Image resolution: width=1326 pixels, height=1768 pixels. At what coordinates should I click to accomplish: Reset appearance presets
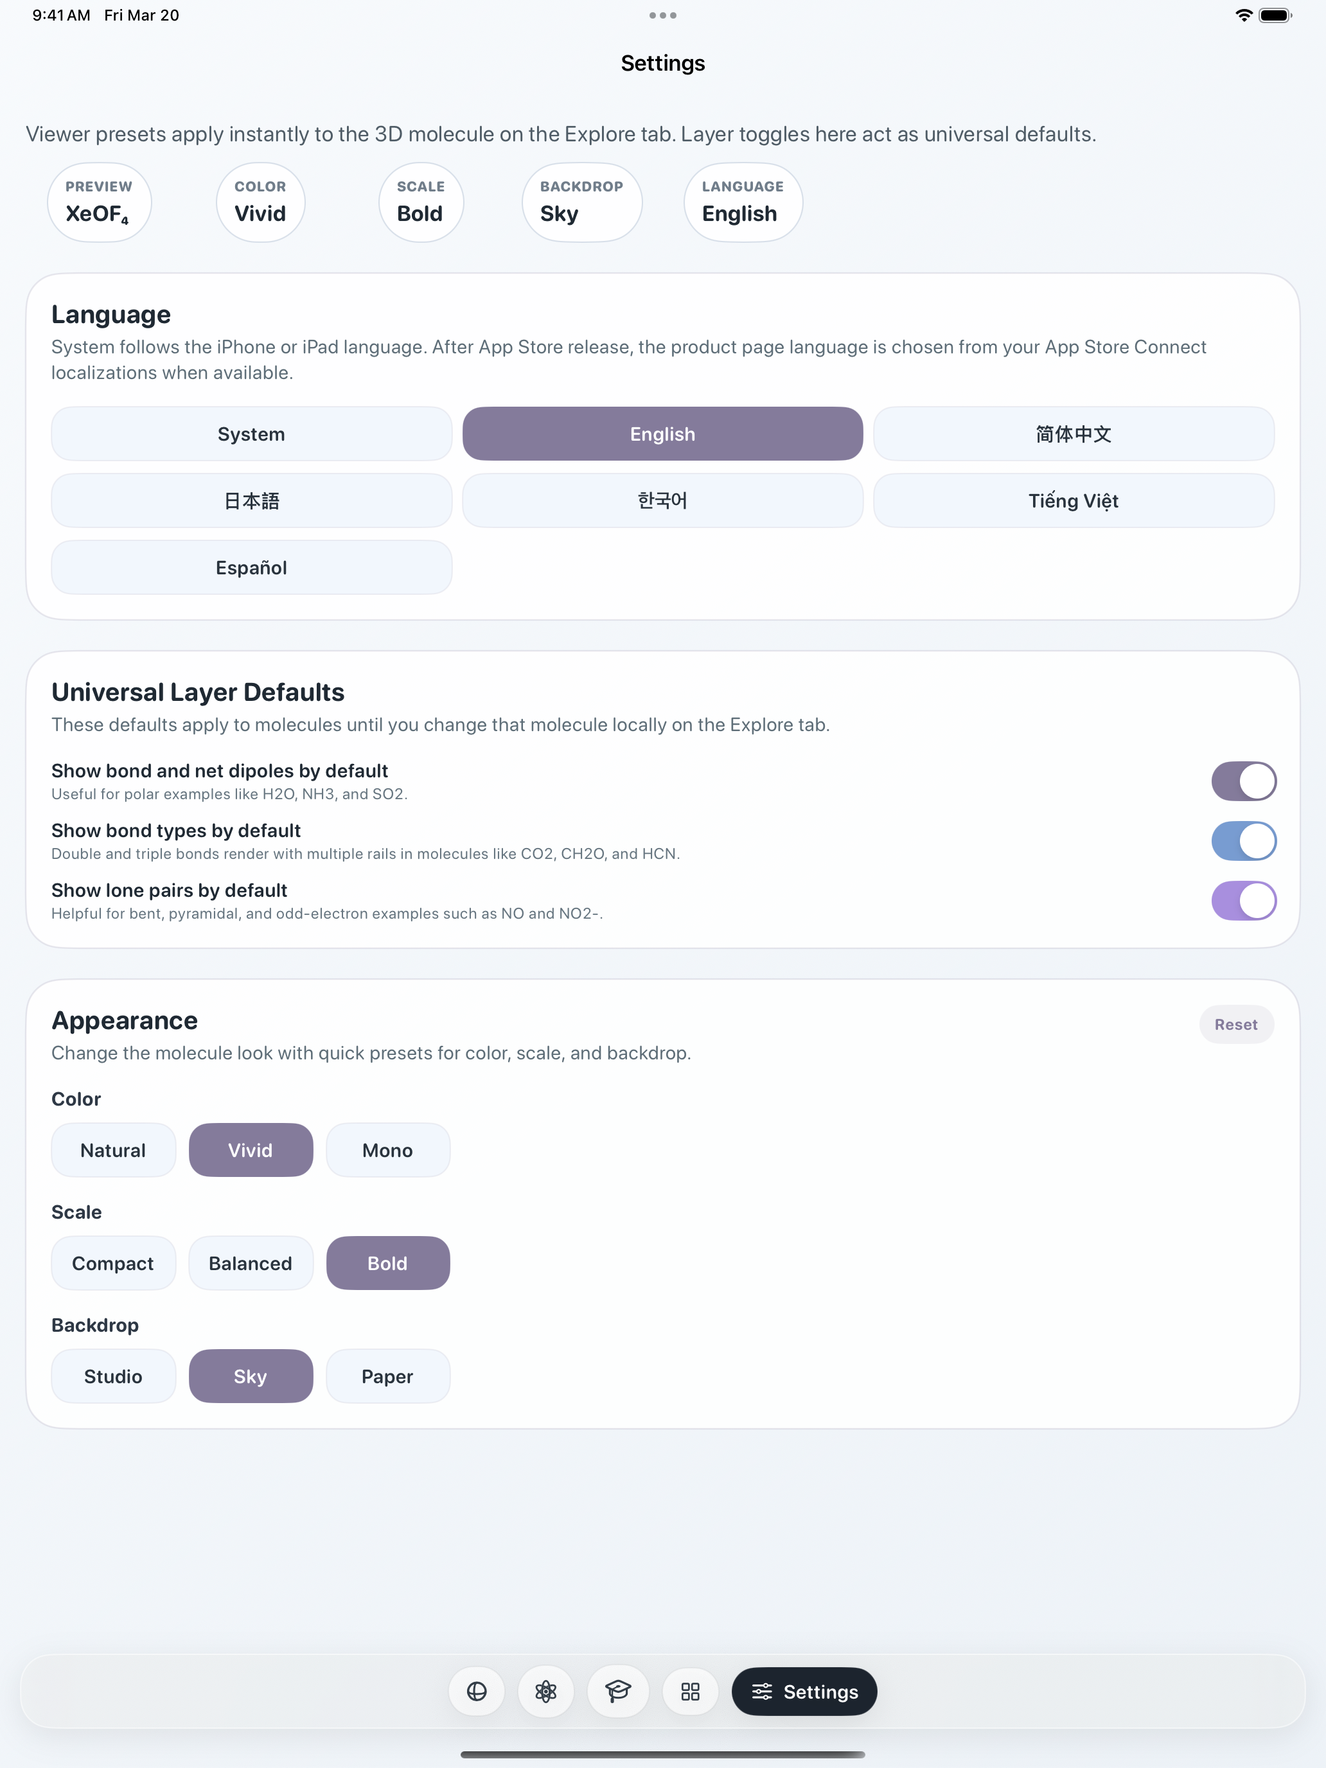[x=1235, y=1025]
